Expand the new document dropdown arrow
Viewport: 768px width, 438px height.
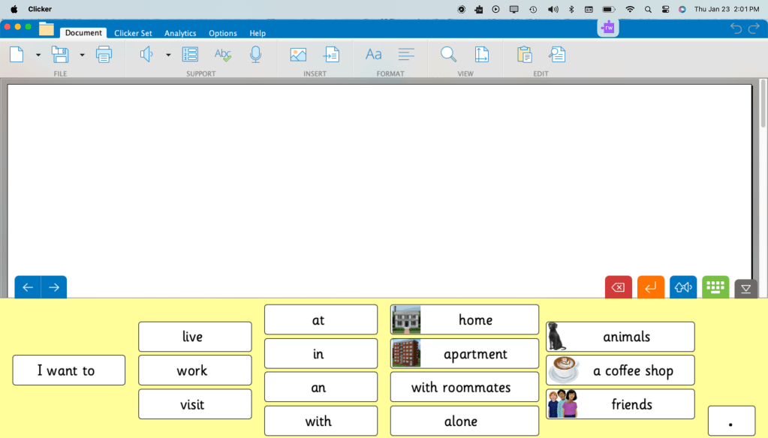38,55
